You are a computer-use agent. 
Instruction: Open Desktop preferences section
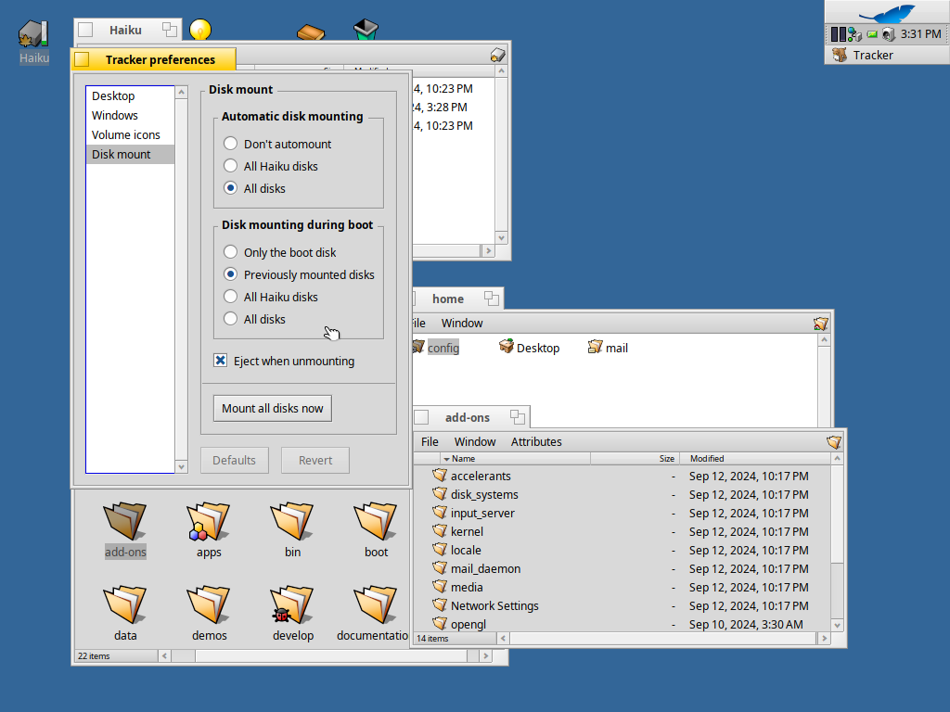(x=130, y=95)
